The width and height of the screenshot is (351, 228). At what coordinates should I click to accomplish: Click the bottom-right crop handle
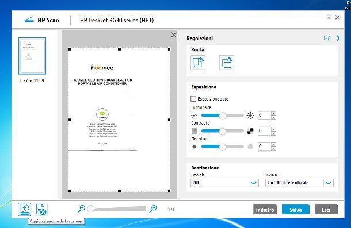click(x=169, y=191)
